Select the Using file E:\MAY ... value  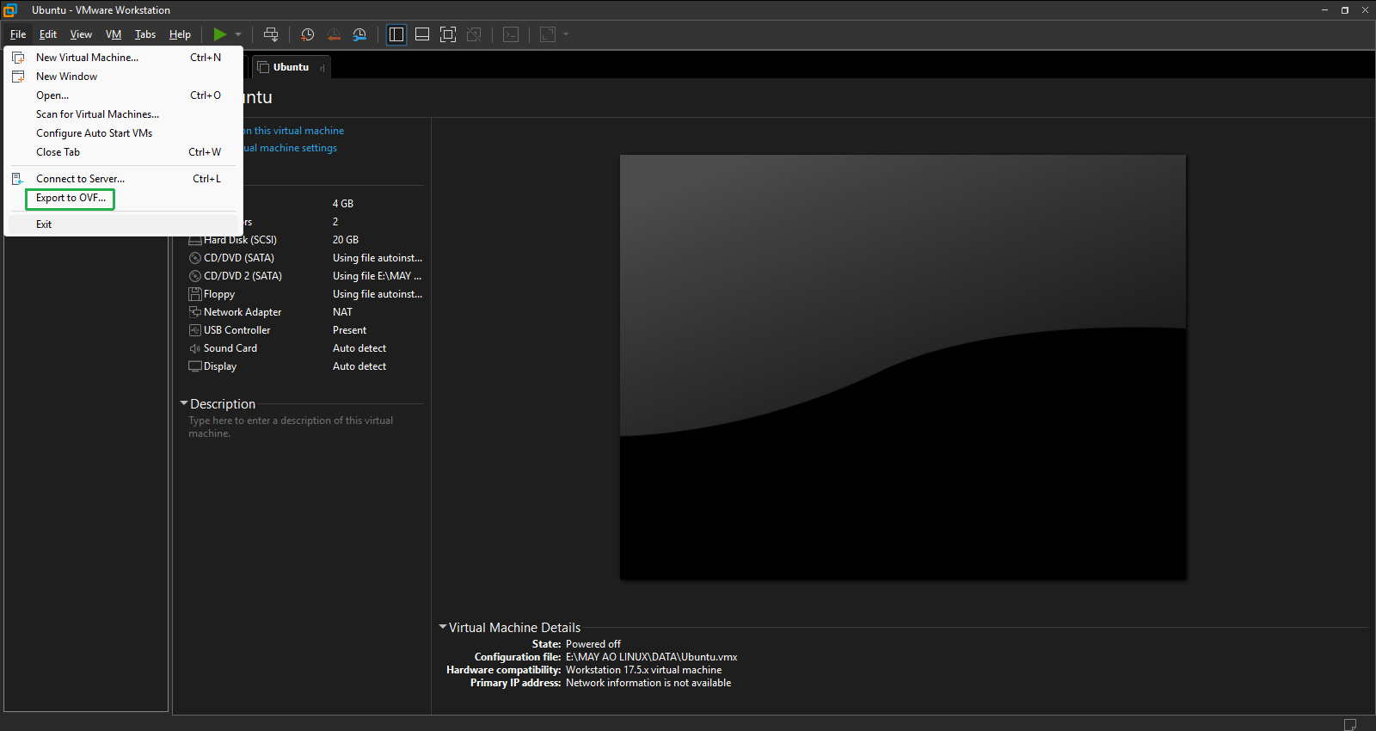coord(378,276)
